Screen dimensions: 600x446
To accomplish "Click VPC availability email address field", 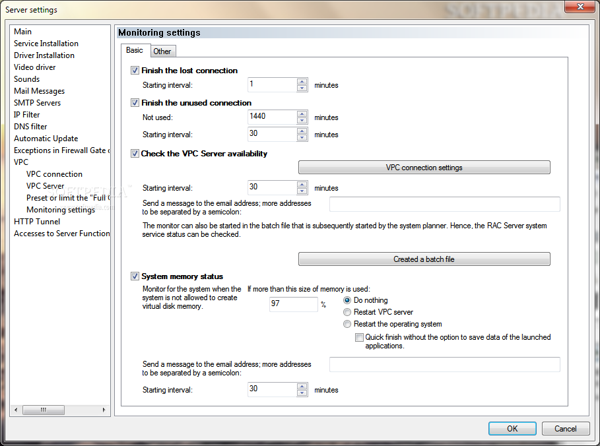I will pyautogui.click(x=445, y=205).
